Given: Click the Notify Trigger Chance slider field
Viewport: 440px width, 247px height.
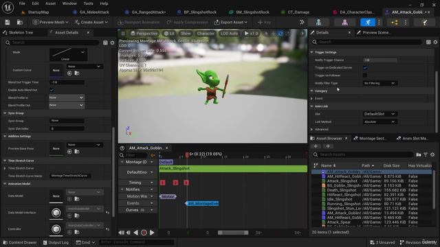Looking at the screenshot, I should coord(380,60).
